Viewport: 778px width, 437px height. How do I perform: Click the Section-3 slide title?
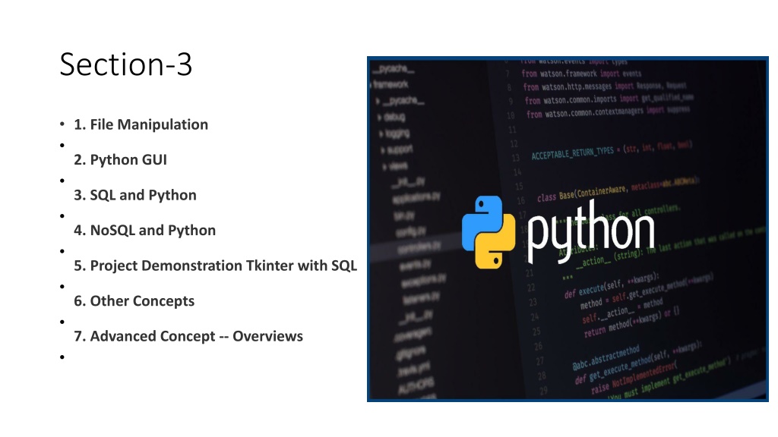125,64
